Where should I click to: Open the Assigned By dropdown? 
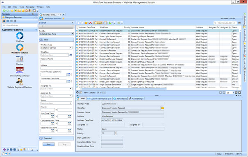(x=71, y=96)
